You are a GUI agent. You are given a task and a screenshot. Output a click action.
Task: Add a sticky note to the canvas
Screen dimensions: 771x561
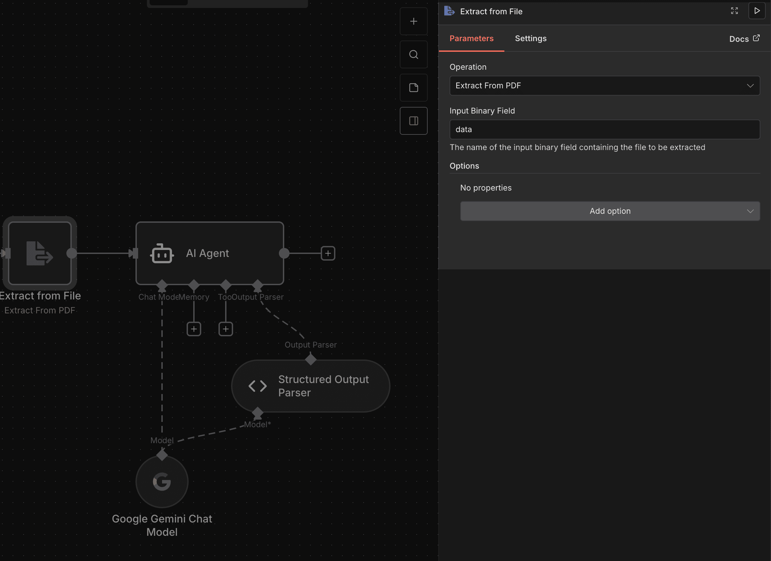point(413,87)
